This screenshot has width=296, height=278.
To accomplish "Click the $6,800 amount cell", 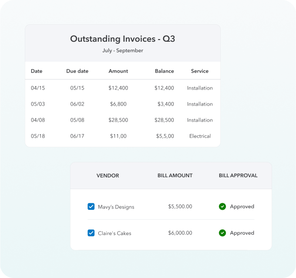I will click(x=118, y=104).
